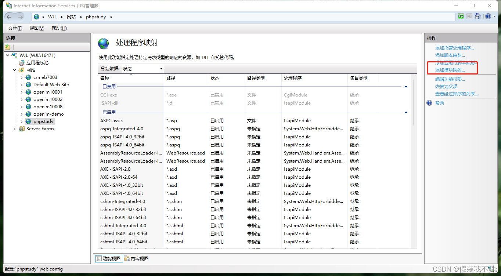This screenshot has height=276, width=501.
Task: Click 添加脚本映射 link
Action: point(450,55)
